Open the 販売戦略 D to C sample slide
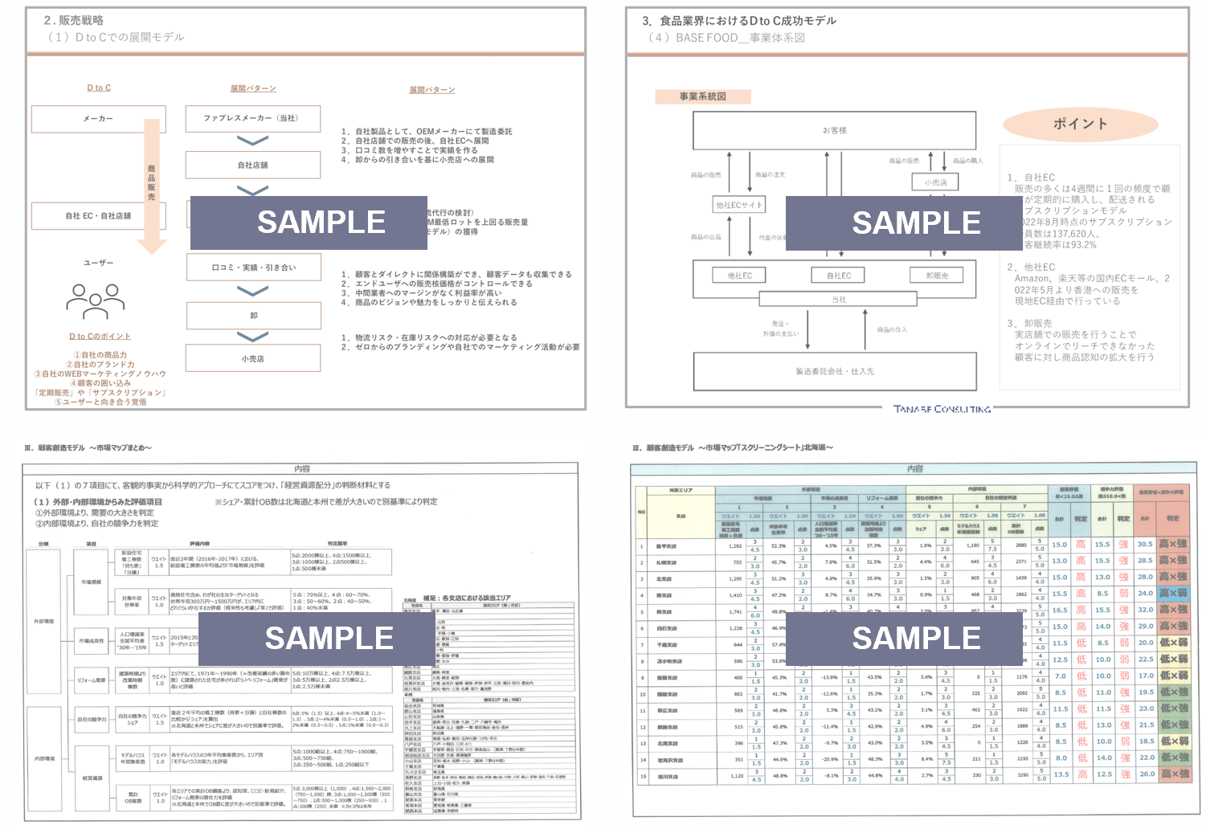The image size is (1206, 825). pyautogui.click(x=305, y=209)
